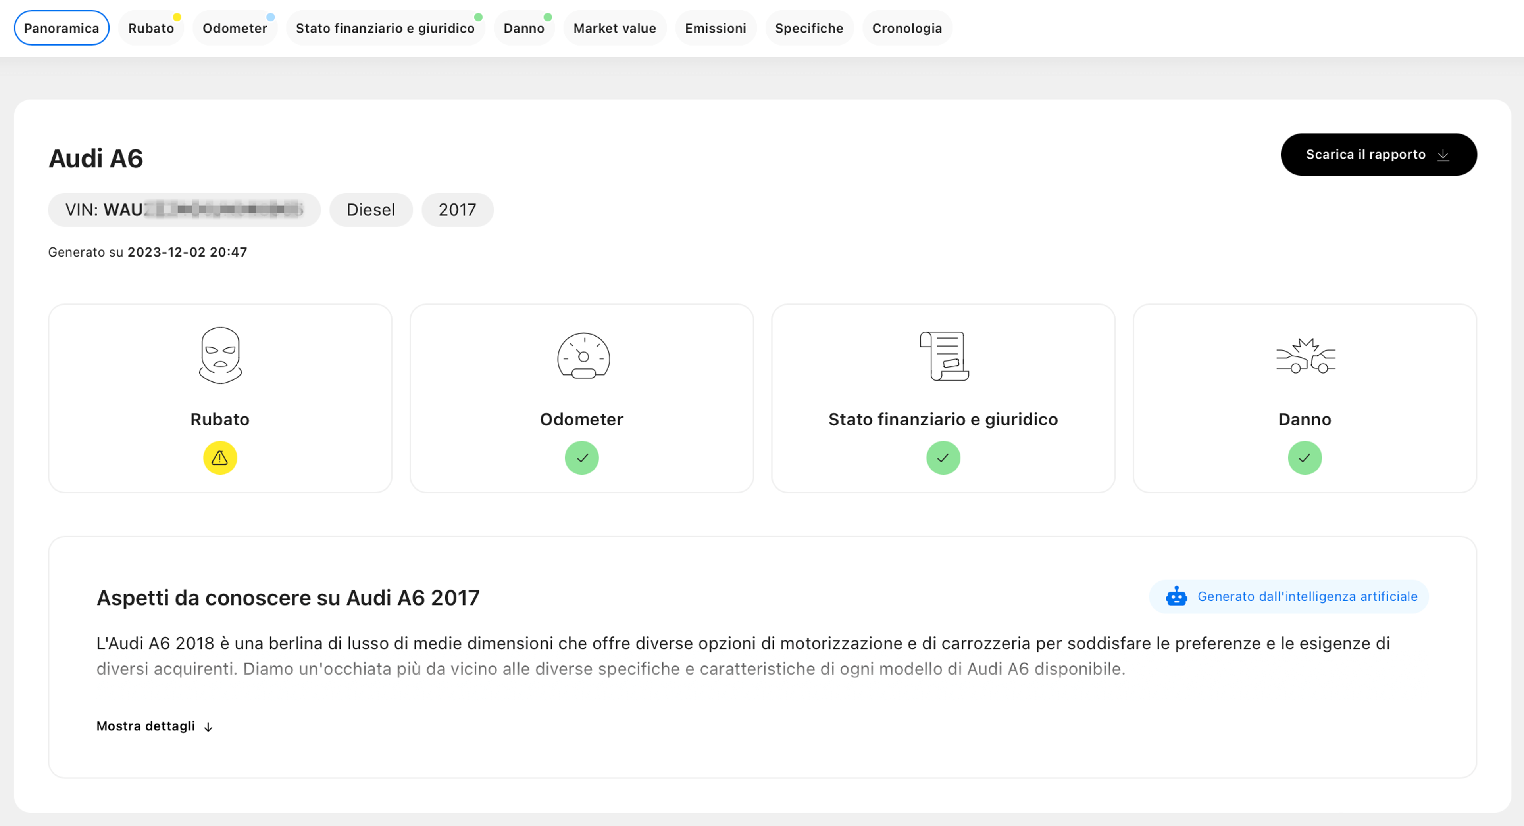Open the Emissioni tab
This screenshot has height=826, width=1524.
[715, 28]
